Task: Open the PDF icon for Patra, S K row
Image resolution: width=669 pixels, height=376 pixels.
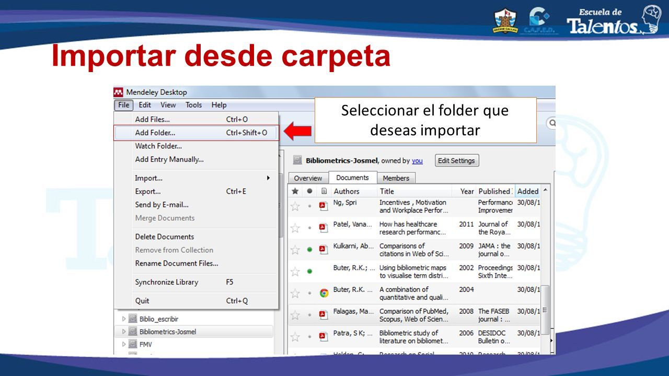Action: click(x=324, y=337)
